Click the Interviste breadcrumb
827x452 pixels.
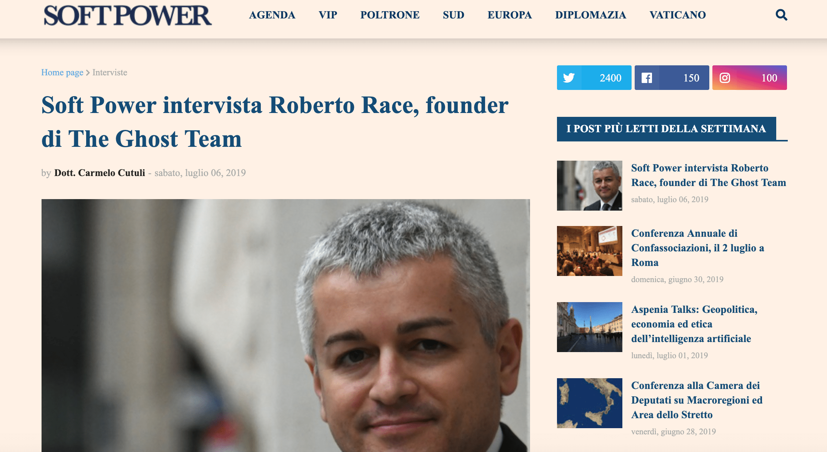[110, 72]
